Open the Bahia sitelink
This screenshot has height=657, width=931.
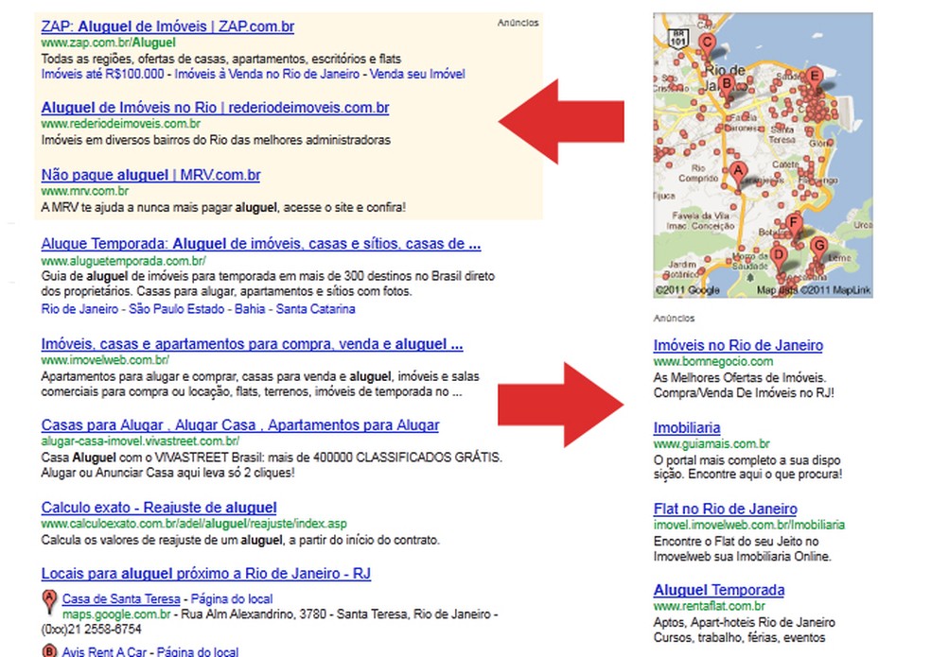point(250,309)
